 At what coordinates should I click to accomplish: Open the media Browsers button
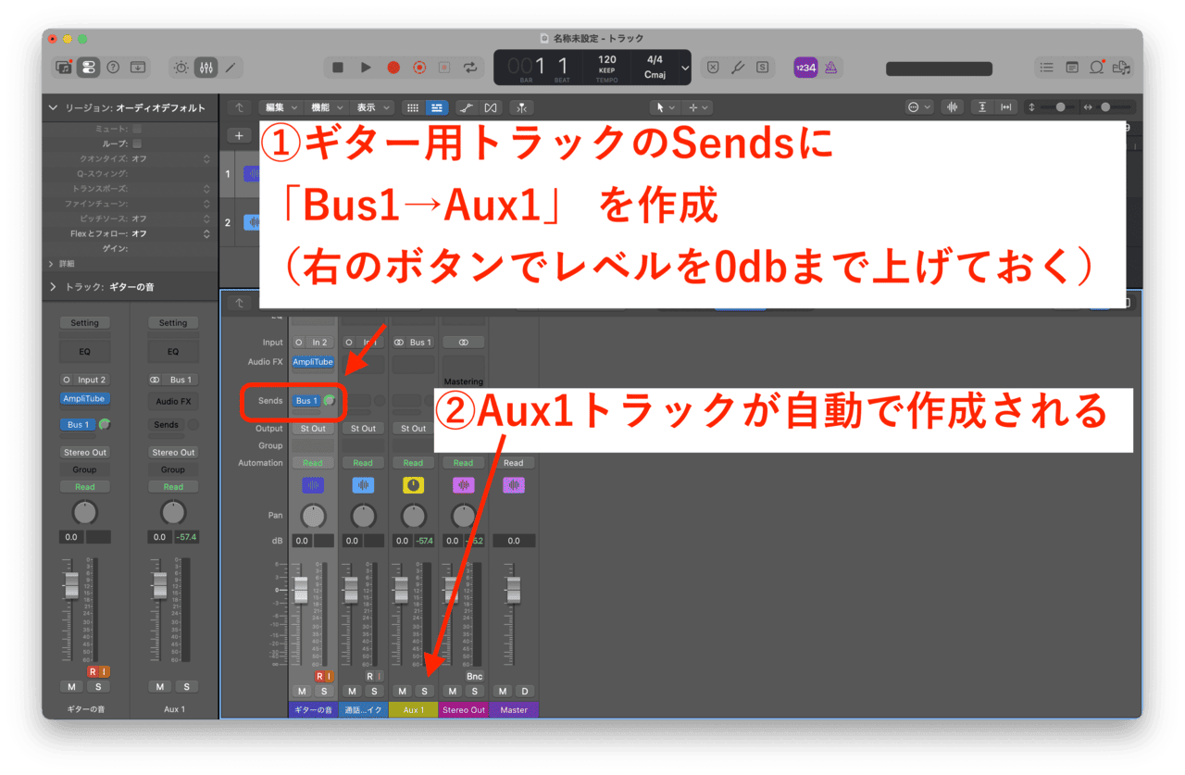click(x=1122, y=67)
